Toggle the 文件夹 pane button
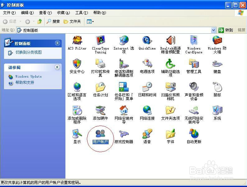 coord(72,22)
